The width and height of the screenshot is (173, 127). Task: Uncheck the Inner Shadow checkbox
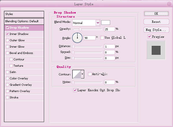click(x=7, y=34)
